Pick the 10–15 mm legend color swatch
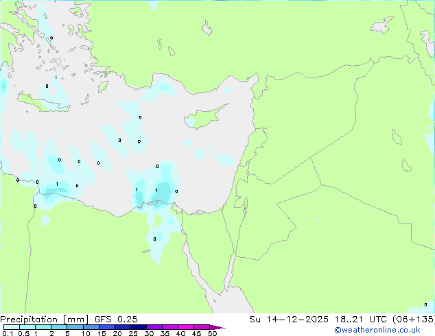Viewport: 435px width, 336px height. click(x=91, y=327)
